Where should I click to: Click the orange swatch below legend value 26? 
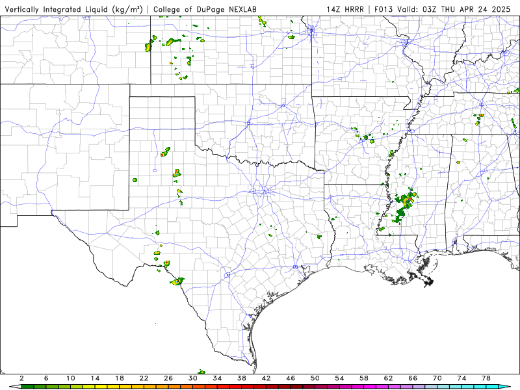[x=174, y=387]
